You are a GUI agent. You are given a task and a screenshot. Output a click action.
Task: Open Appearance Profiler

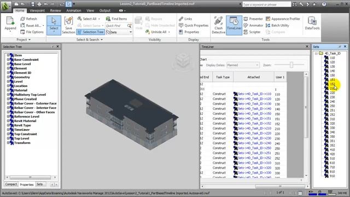pos(283,19)
